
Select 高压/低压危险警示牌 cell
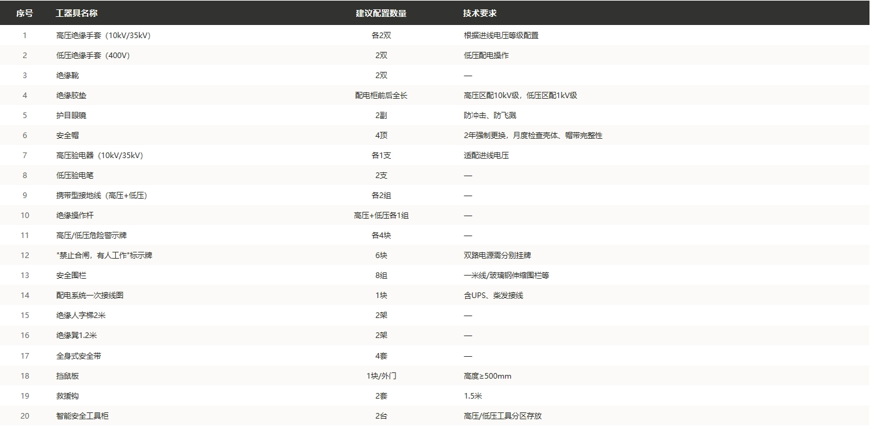91,236
